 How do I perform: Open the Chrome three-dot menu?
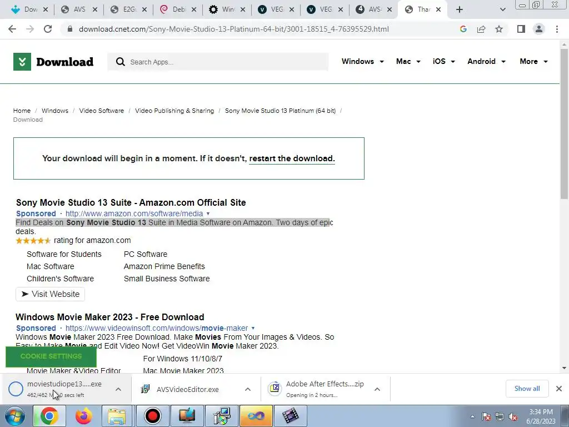click(x=557, y=29)
